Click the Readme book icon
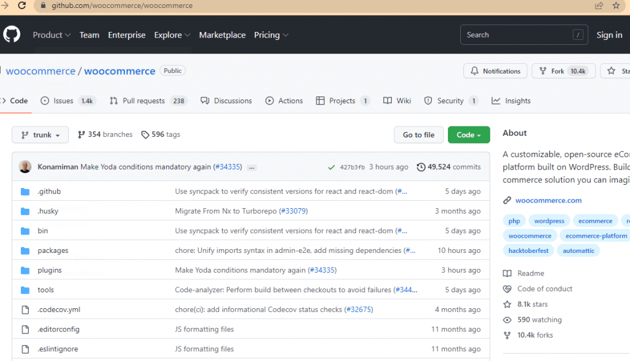 (507, 274)
